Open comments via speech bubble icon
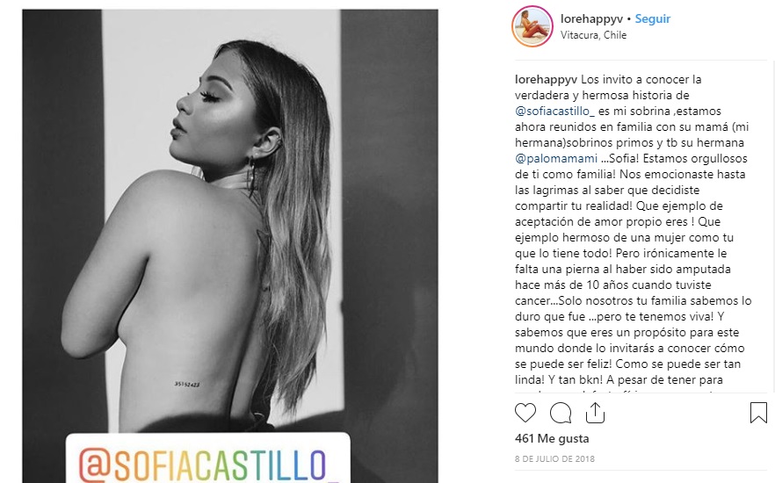The width and height of the screenshot is (775, 483). [x=561, y=414]
